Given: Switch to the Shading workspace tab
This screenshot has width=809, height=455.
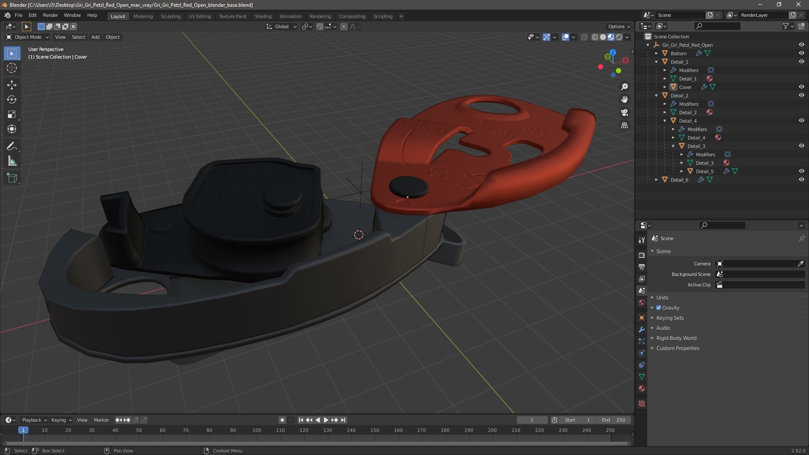Looking at the screenshot, I should tap(263, 16).
